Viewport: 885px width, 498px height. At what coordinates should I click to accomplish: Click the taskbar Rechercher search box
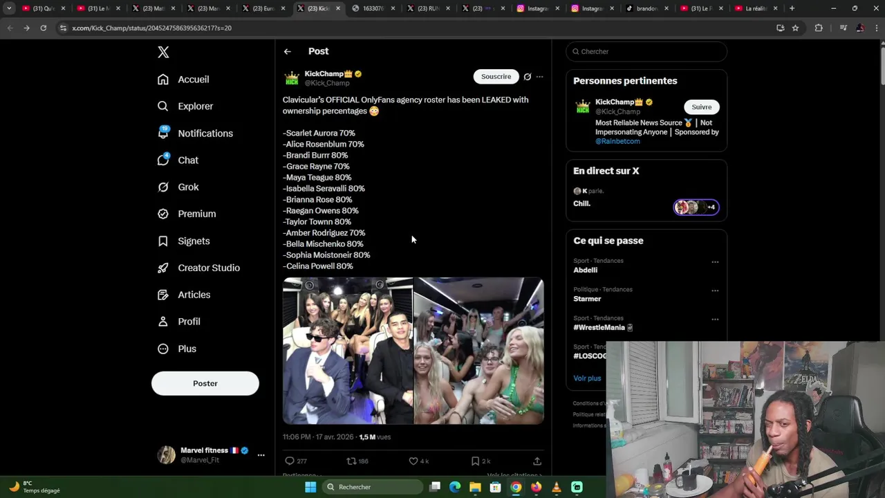(x=373, y=487)
